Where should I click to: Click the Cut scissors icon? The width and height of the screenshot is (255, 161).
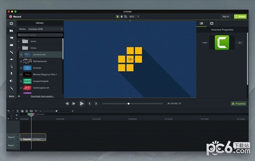[17, 111]
